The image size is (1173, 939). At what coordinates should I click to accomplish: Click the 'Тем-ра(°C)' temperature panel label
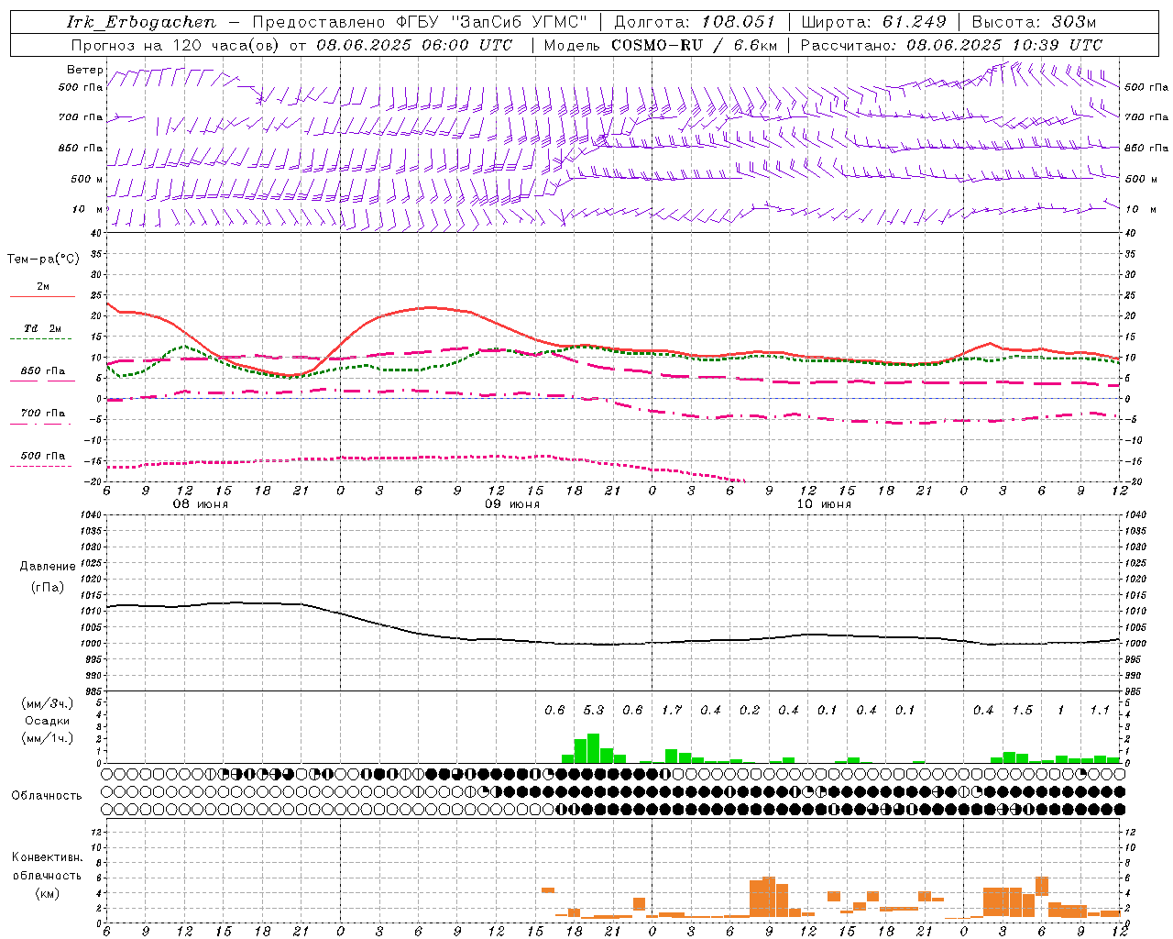click(43, 260)
